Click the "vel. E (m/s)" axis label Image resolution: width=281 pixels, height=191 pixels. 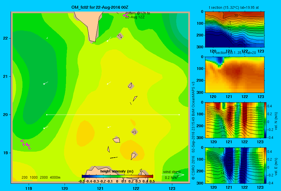[x=276, y=167]
